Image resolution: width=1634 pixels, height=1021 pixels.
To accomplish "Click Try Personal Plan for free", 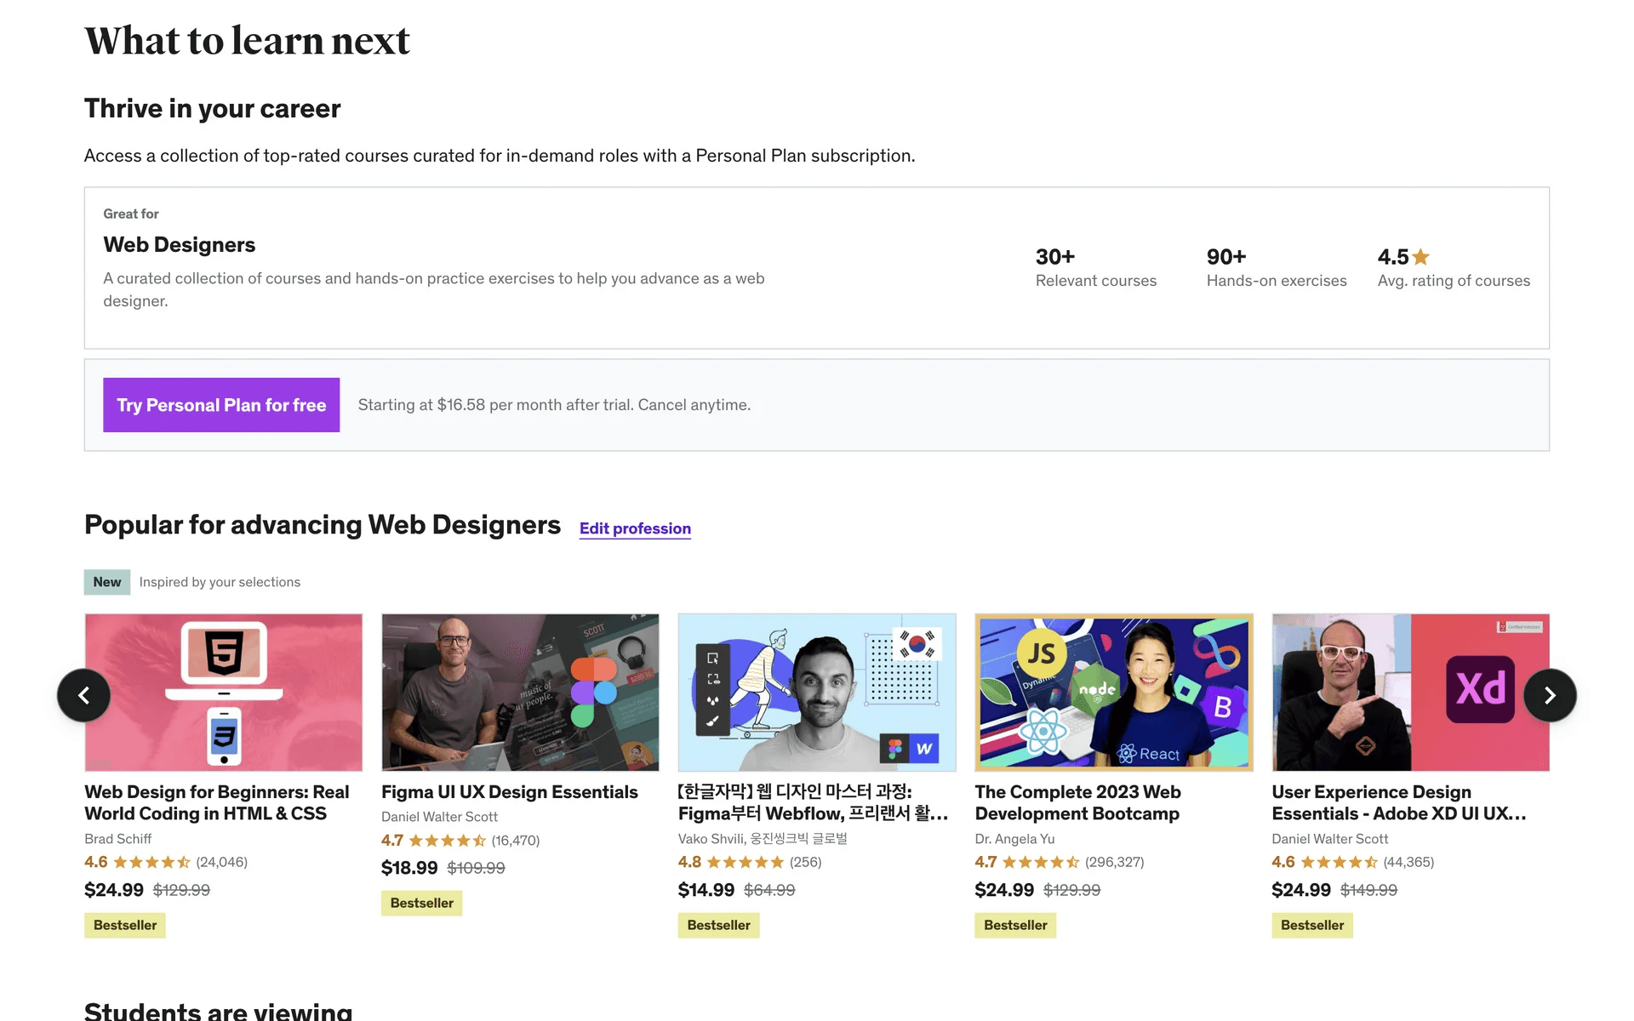I will [x=221, y=405].
